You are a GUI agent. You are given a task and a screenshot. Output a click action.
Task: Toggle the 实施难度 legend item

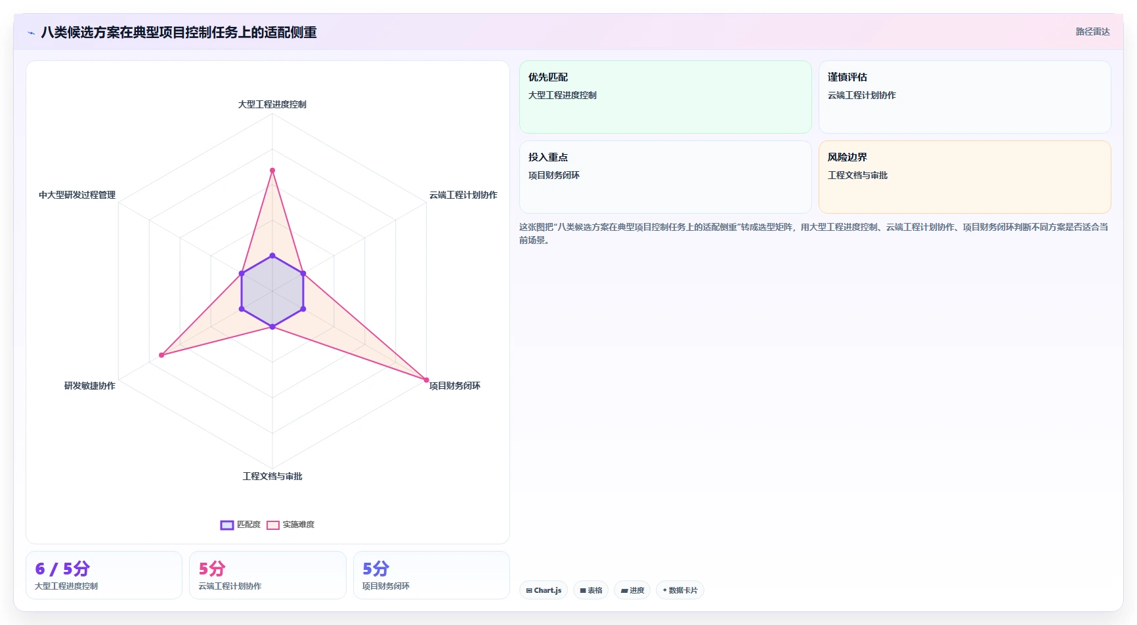click(x=291, y=525)
